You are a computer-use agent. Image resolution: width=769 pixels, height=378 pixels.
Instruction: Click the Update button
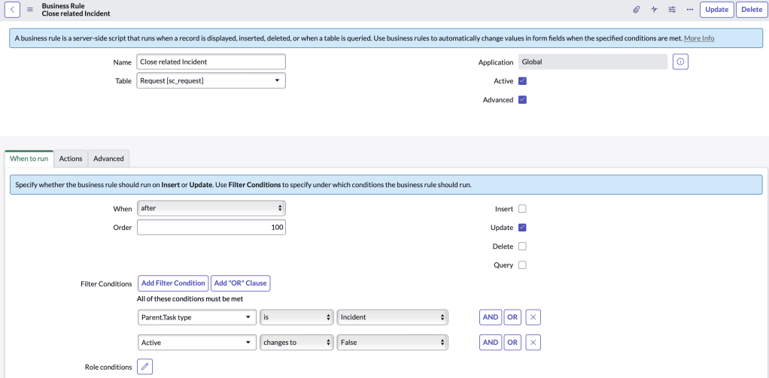click(716, 10)
